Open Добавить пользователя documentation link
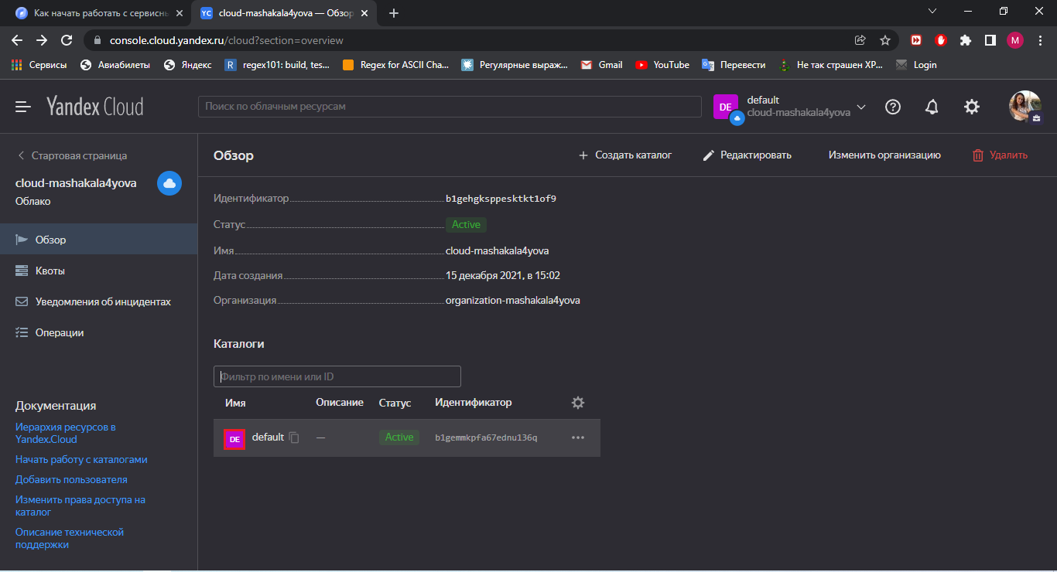Viewport: 1057px width, 572px height. [71, 479]
